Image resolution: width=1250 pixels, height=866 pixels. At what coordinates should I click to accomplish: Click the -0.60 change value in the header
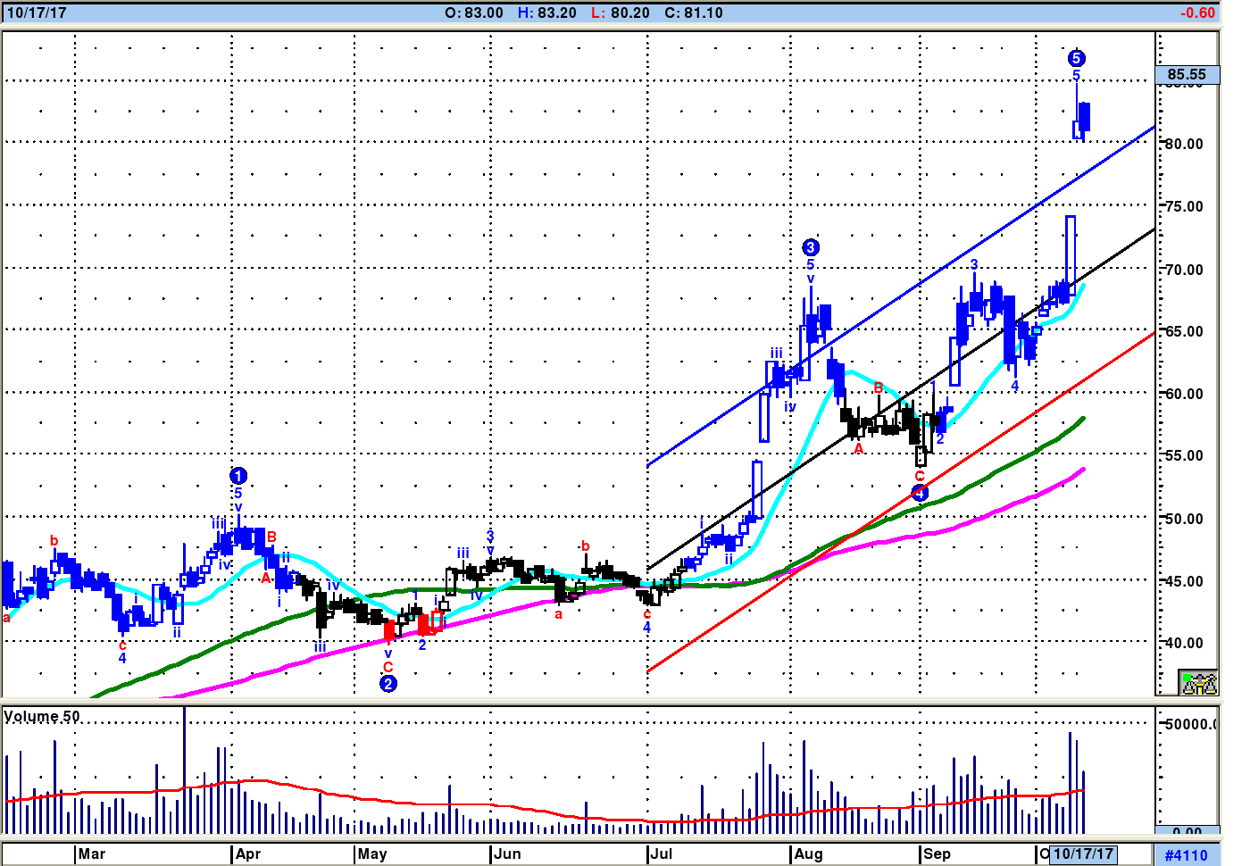coord(1196,12)
